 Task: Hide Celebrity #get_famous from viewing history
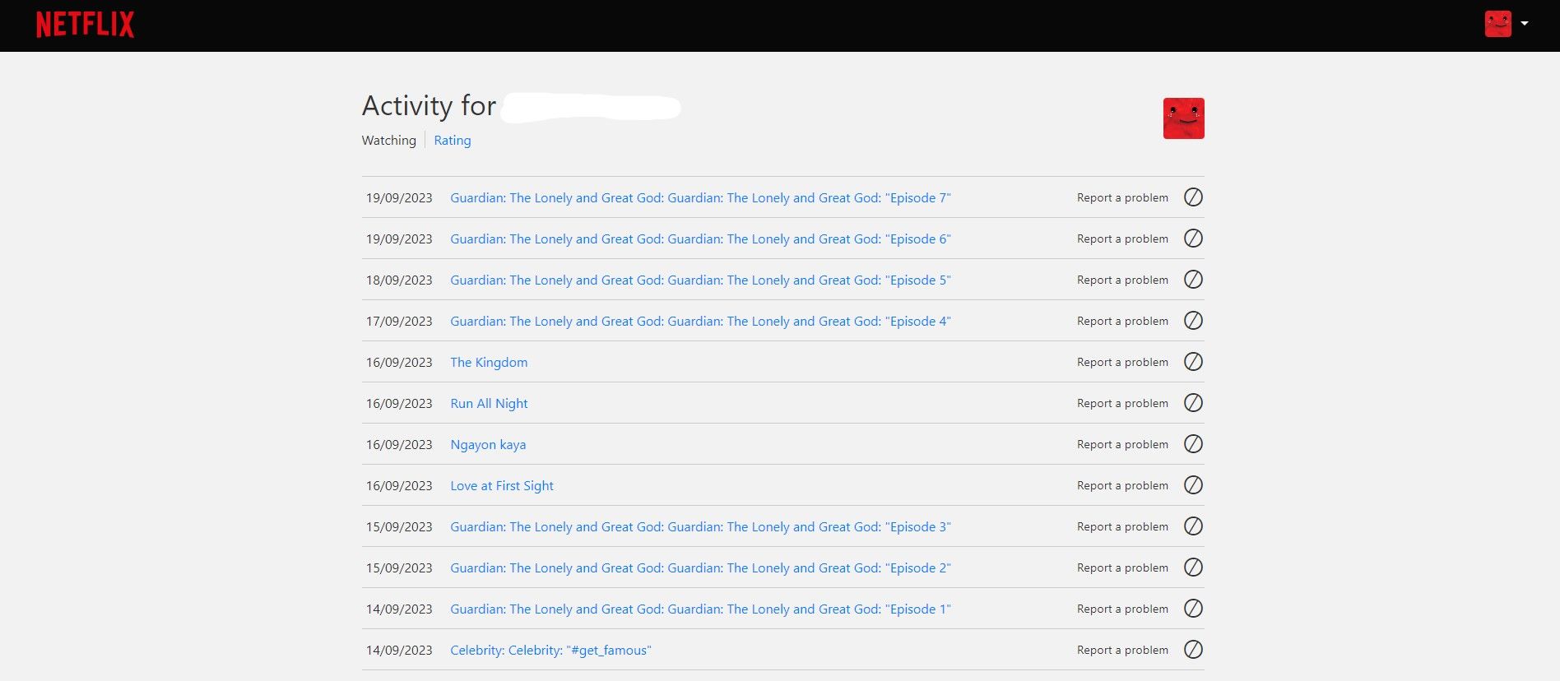coord(1193,650)
